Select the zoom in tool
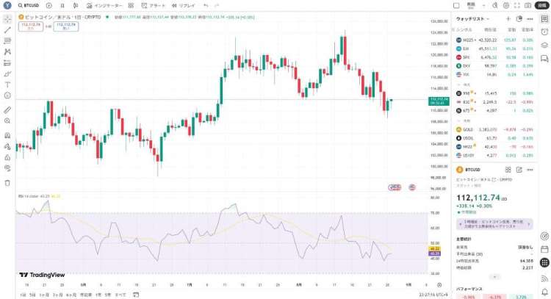Screen dimensions: 551x299 coord(7,121)
